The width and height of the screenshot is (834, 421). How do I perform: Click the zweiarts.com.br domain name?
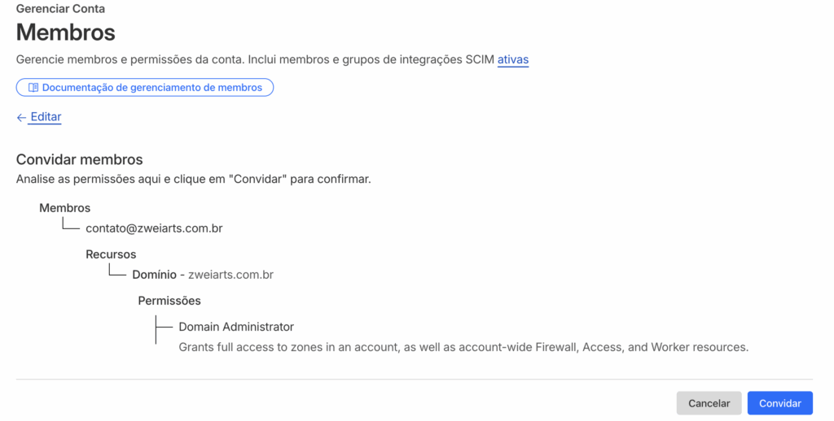click(230, 275)
